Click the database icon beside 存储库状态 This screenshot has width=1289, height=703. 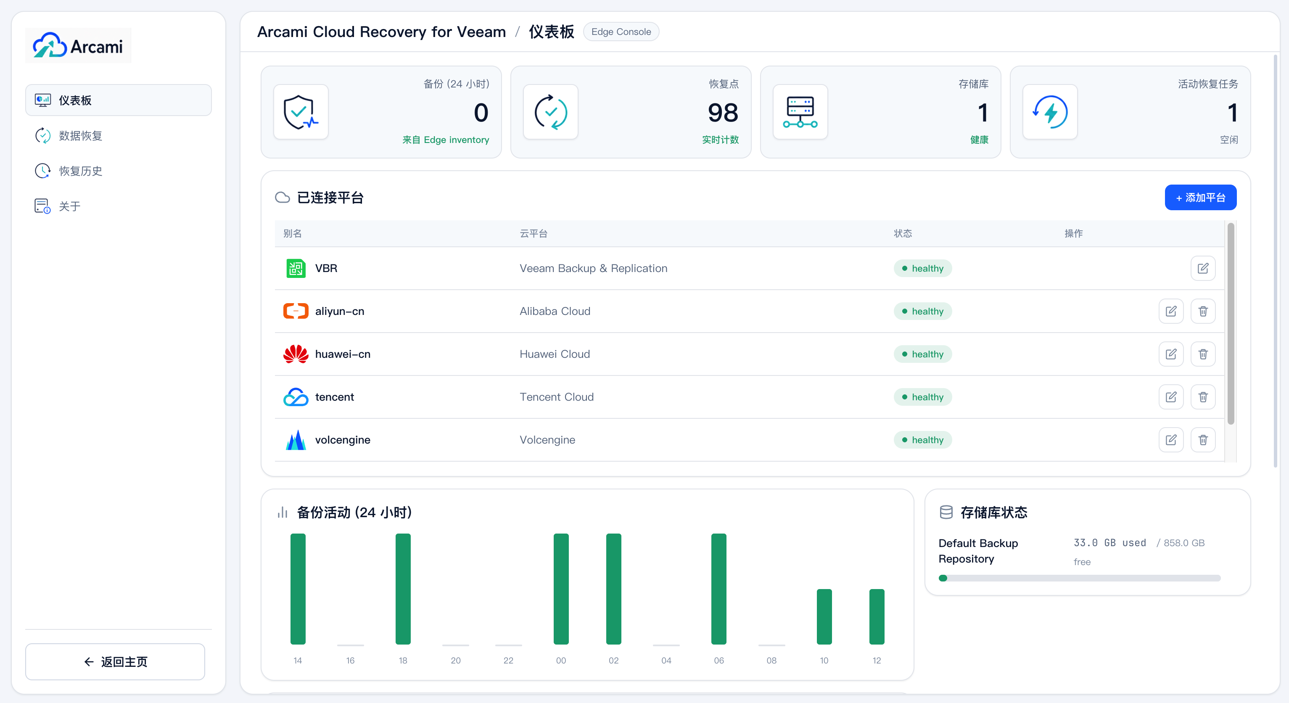coord(946,513)
